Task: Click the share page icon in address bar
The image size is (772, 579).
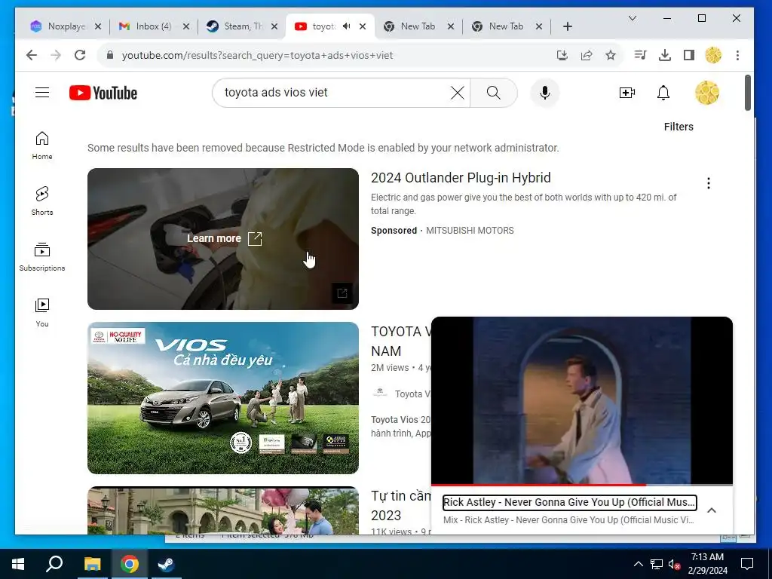Action: point(587,55)
